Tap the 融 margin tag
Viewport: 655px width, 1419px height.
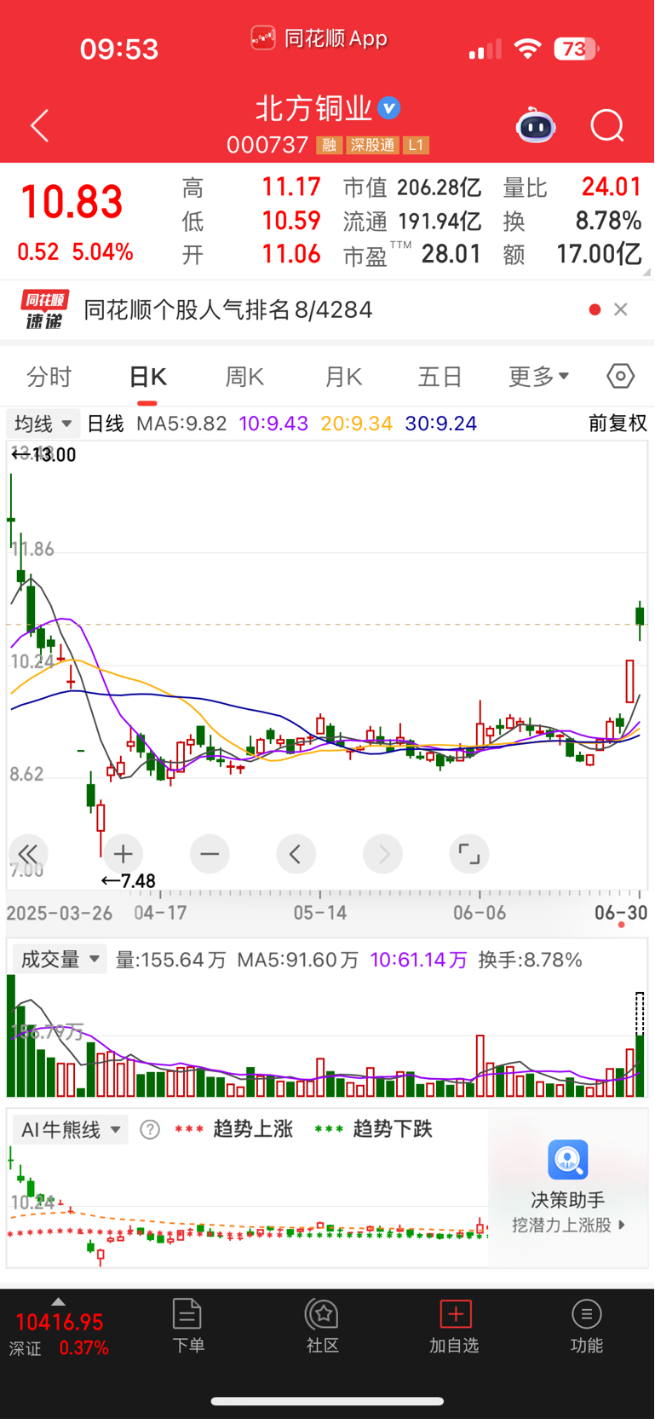[x=329, y=145]
